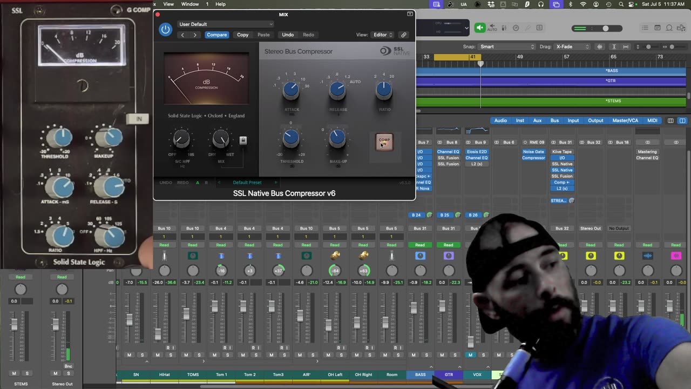The image size is (691, 389).
Task: Filter mixer by Aux channels
Action: coord(537,120)
